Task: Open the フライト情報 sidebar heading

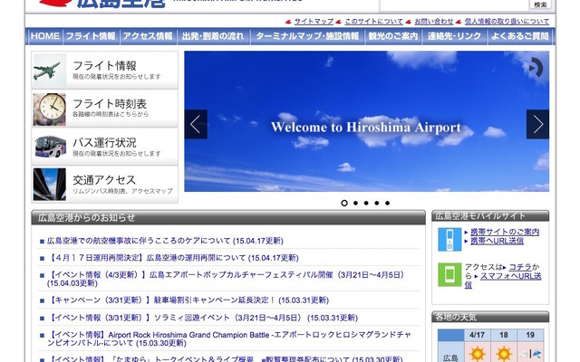Action: tap(105, 66)
